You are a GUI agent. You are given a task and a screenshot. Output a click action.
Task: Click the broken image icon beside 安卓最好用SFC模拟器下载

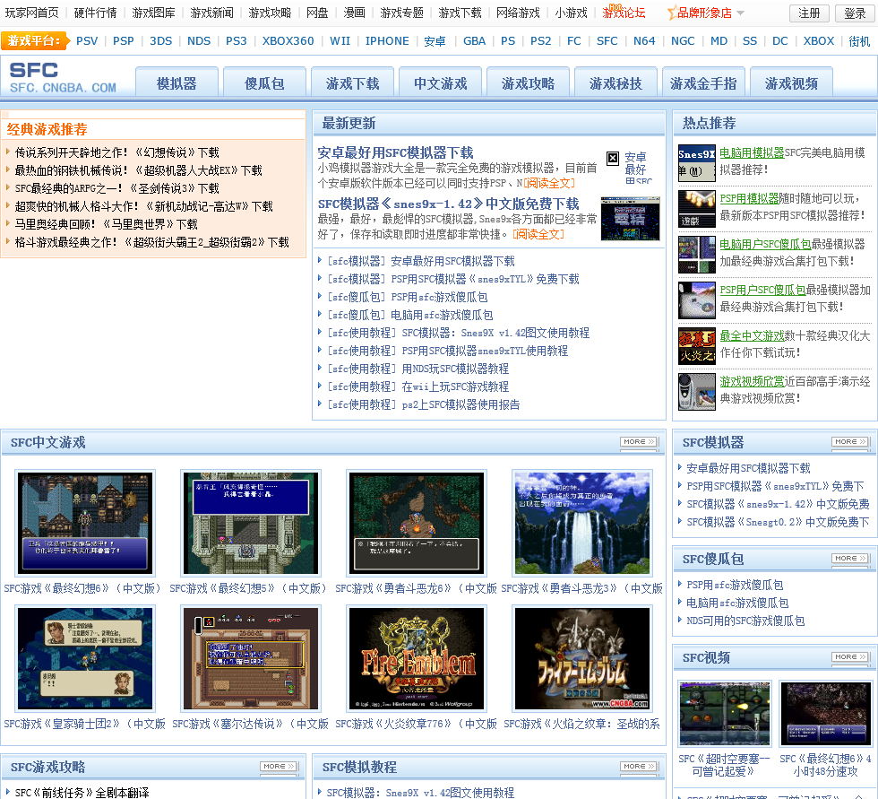[613, 158]
